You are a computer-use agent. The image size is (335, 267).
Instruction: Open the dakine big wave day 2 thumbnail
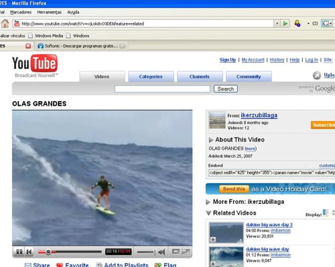226,232
